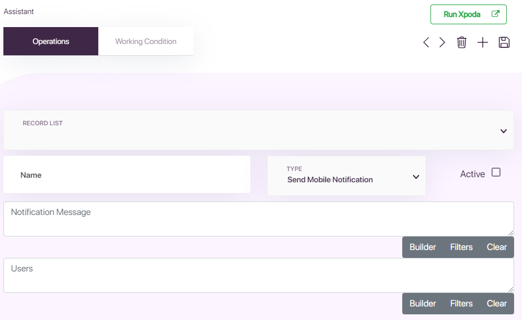Click external link icon on Run Xpoda
Image resolution: width=522 pixels, height=320 pixels.
[495, 14]
